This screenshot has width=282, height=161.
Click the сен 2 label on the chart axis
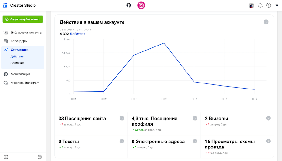tap(74, 99)
